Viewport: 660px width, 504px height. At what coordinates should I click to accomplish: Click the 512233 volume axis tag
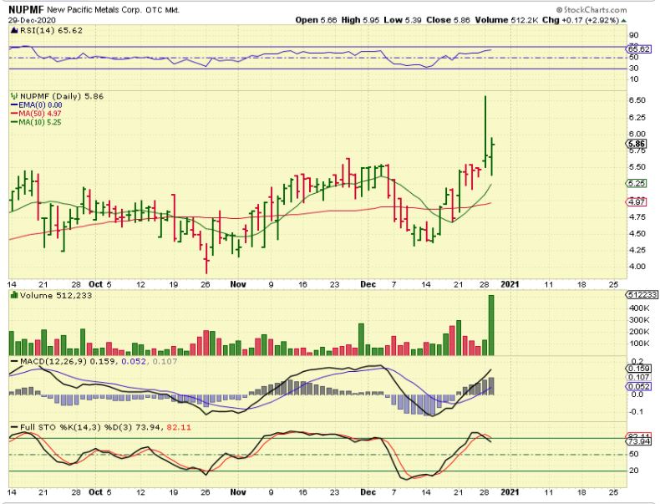click(x=642, y=295)
